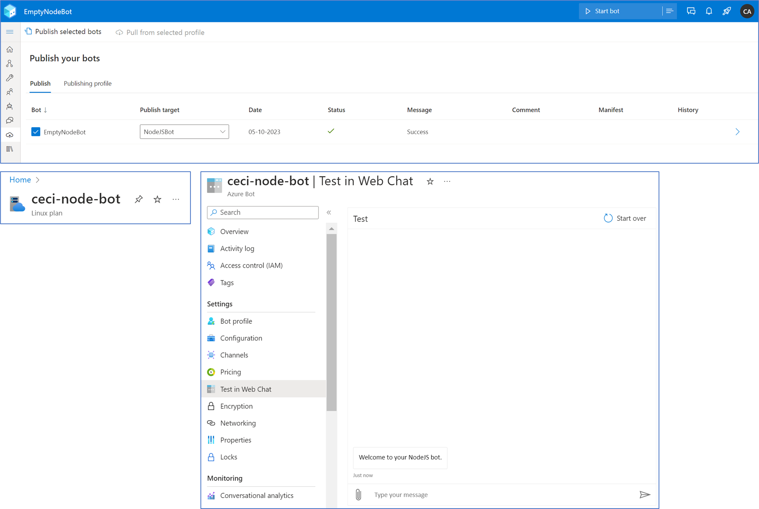Click the rocket updates icon in the top bar
This screenshot has height=509, width=759.
point(727,11)
